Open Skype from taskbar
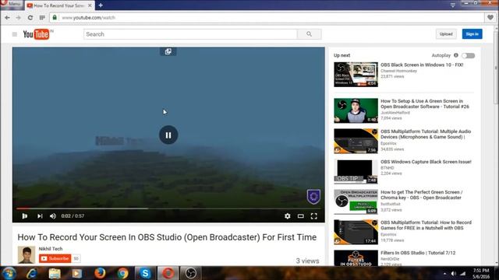This screenshot has width=499, height=280. tap(145, 273)
